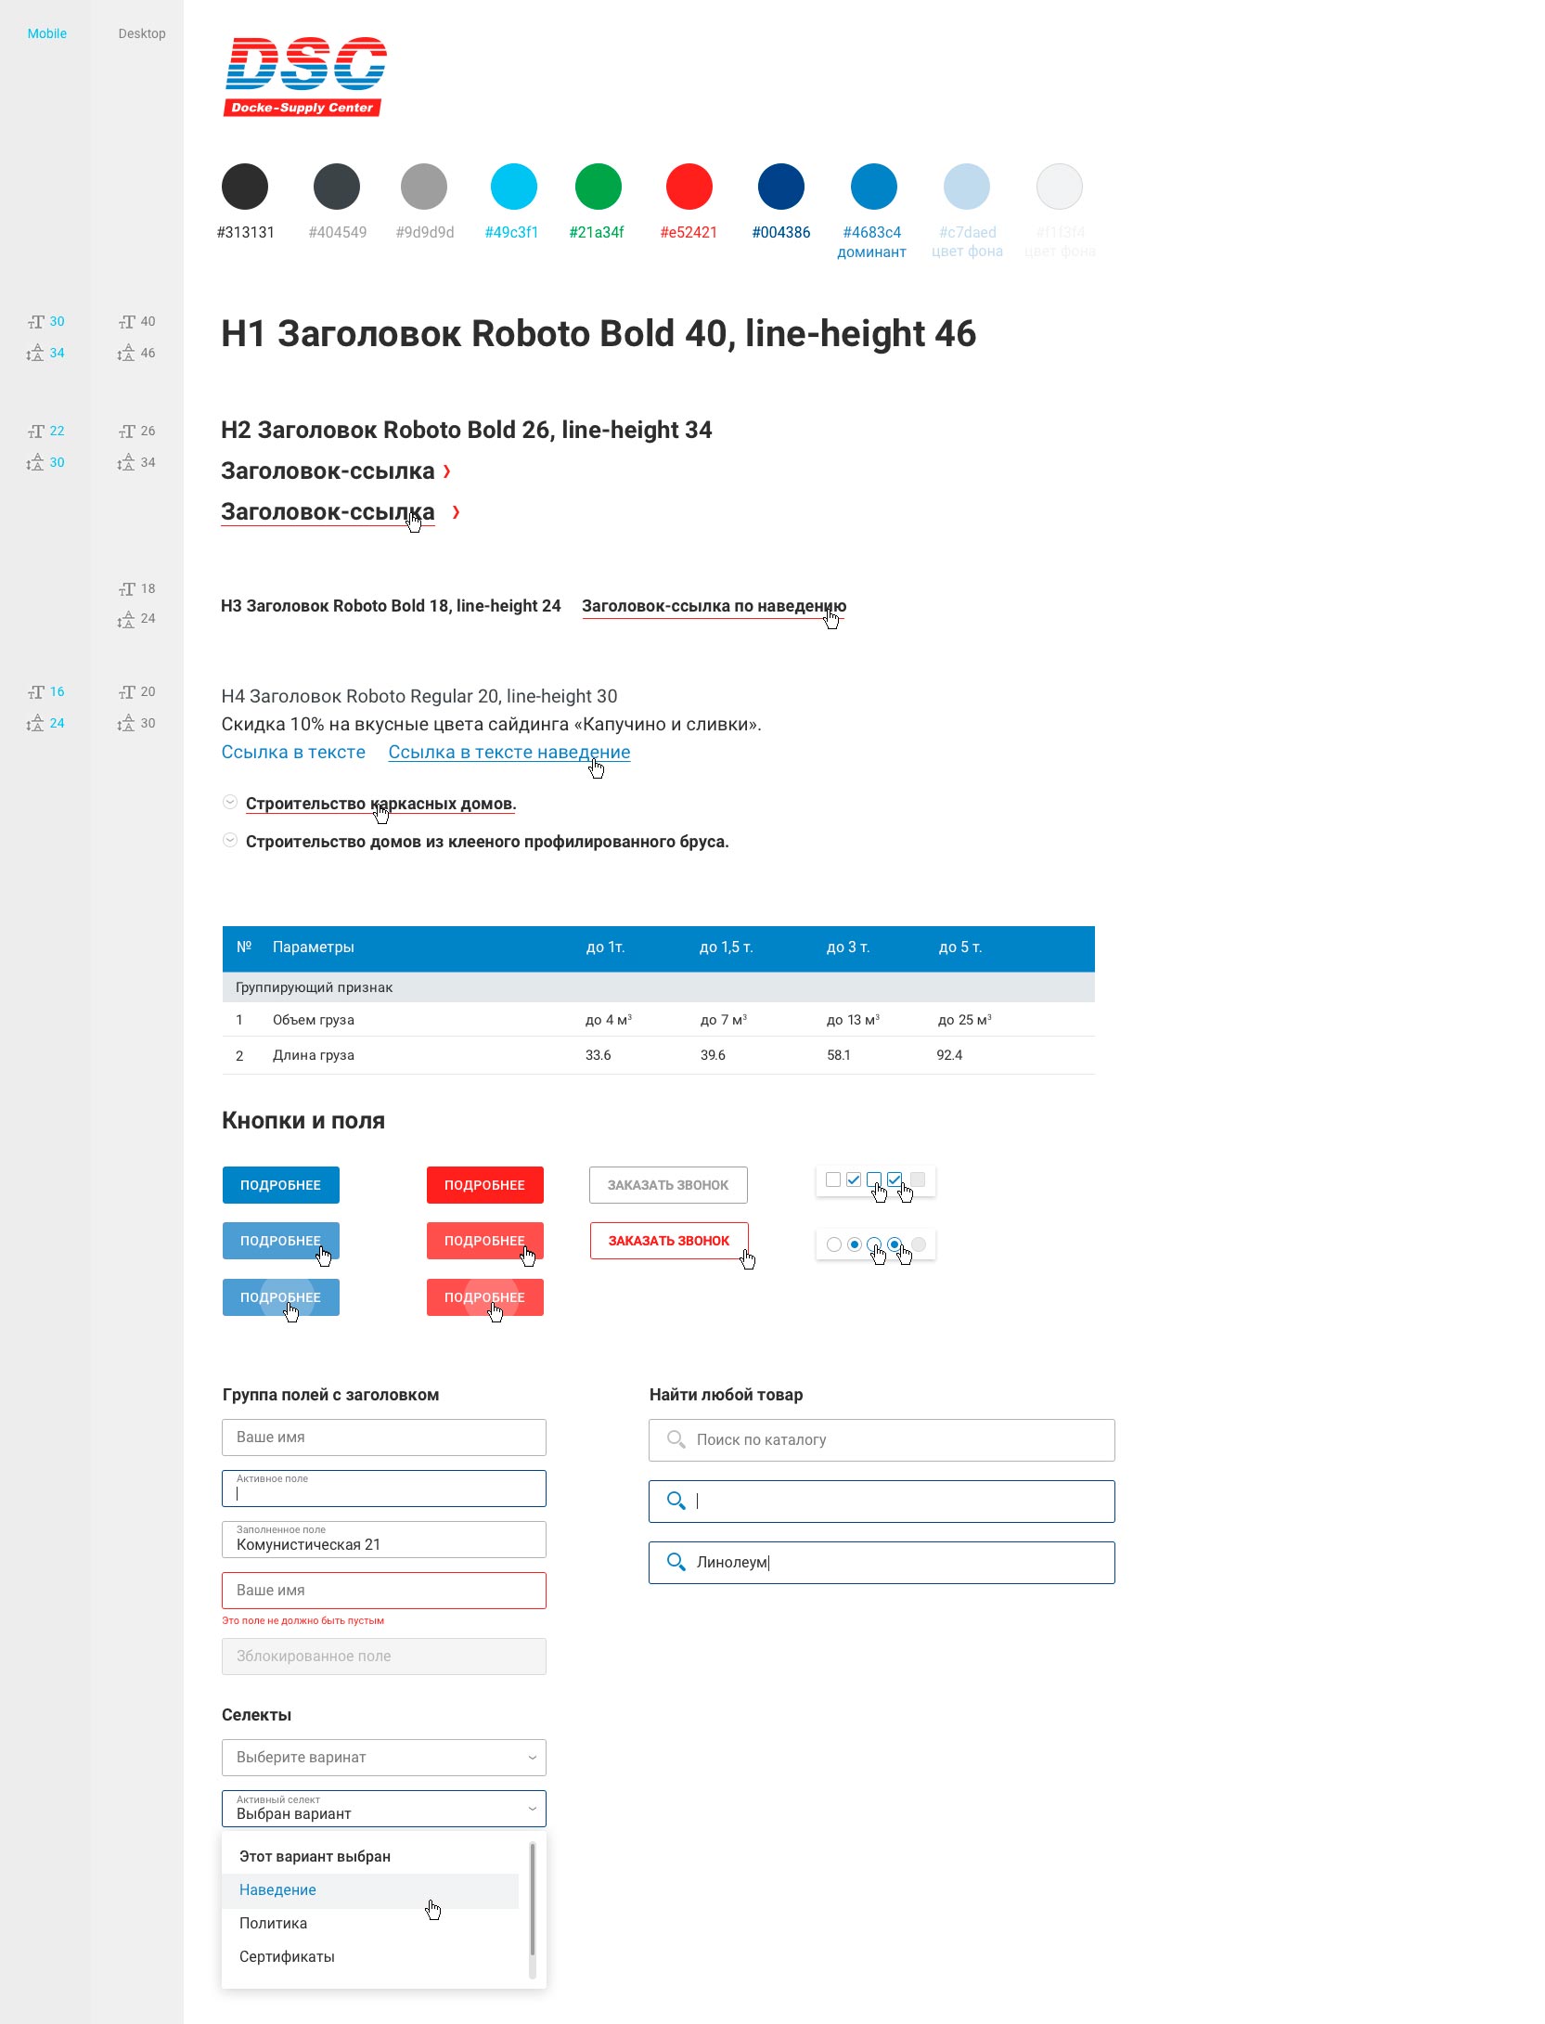This screenshot has height=2024, width=1545.
Task: Click the selected blue-outlined radio button
Action: click(895, 1244)
